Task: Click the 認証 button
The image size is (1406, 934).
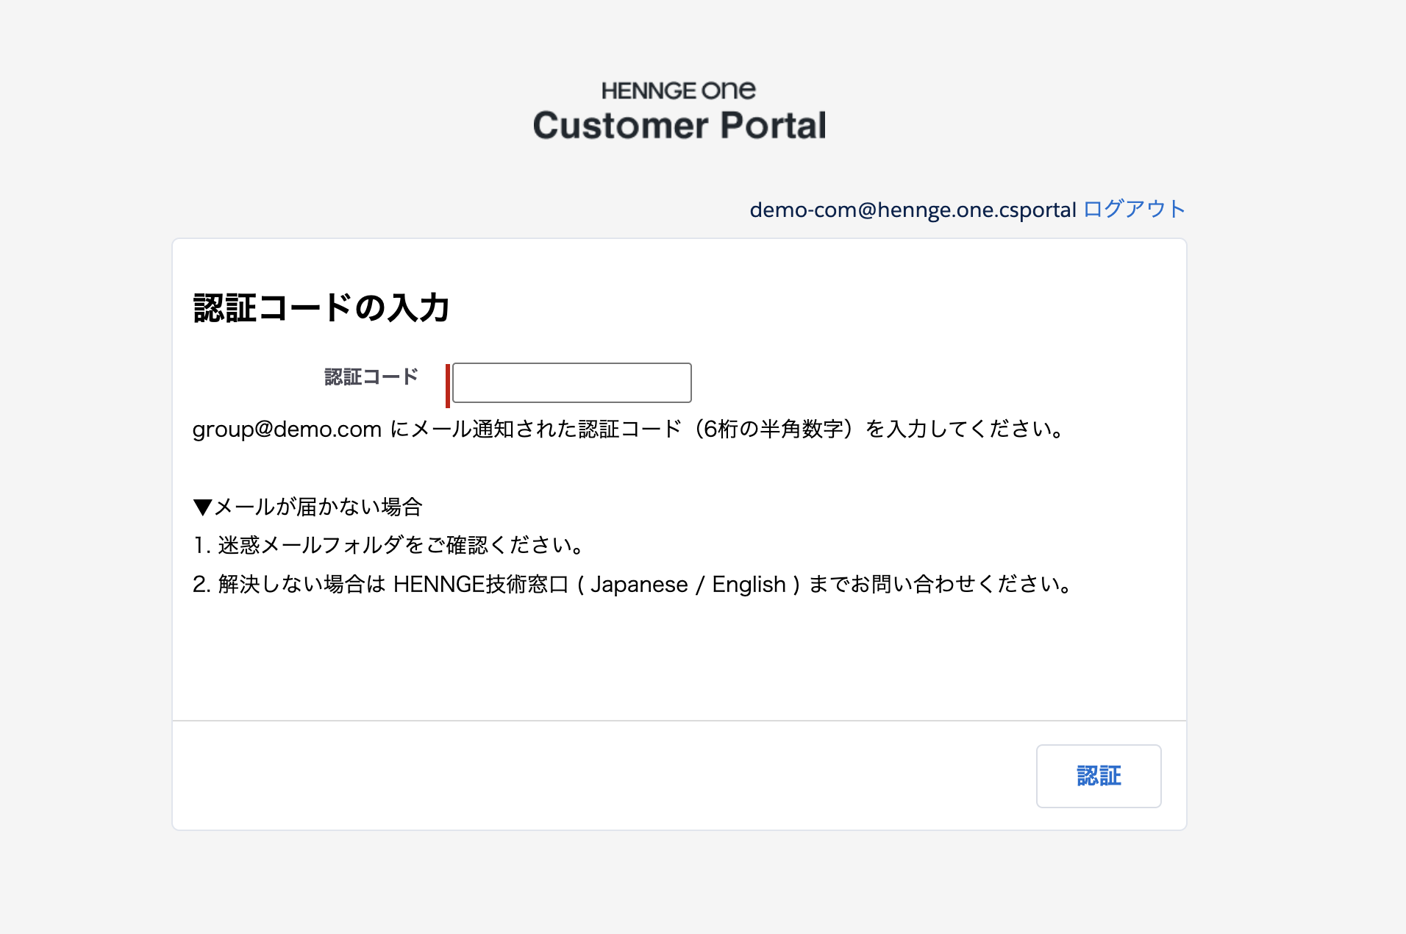Action: click(1099, 776)
